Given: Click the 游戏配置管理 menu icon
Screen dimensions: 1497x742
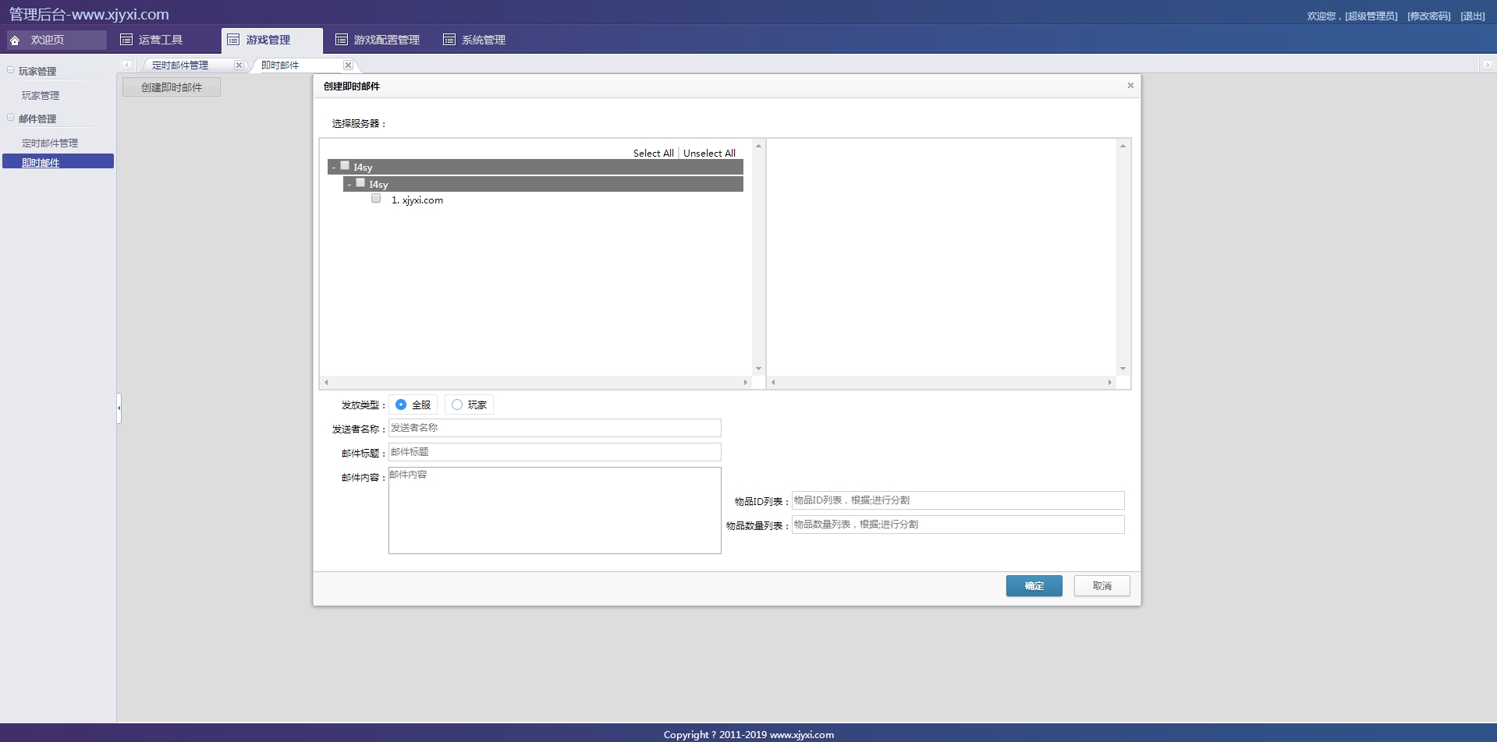Looking at the screenshot, I should click(x=341, y=40).
